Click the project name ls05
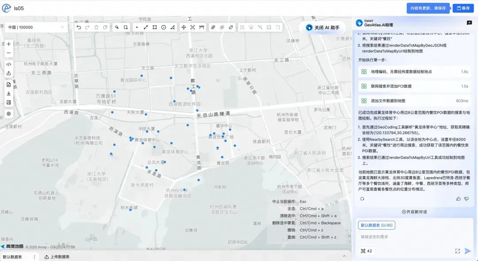Screen dimensions: 478x261 [19, 8]
